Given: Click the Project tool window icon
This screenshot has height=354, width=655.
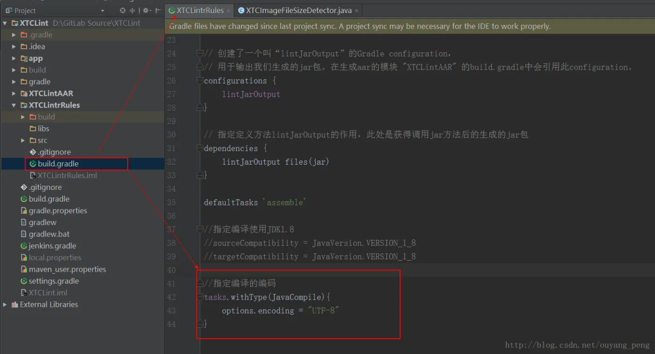Looking at the screenshot, I should [x=8, y=10].
